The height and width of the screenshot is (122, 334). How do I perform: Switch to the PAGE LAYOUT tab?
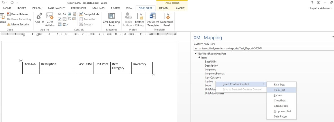[56, 8]
